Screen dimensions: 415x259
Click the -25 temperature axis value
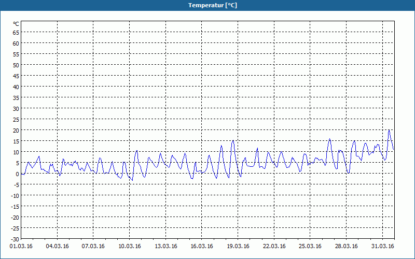coord(15,228)
